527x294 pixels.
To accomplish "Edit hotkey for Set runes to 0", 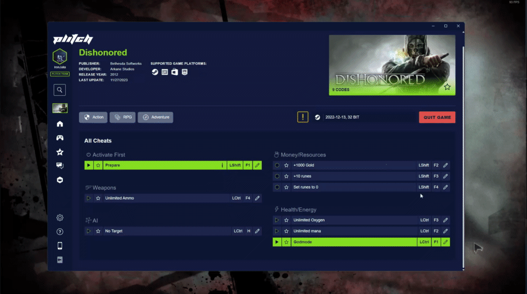I will (x=445, y=187).
